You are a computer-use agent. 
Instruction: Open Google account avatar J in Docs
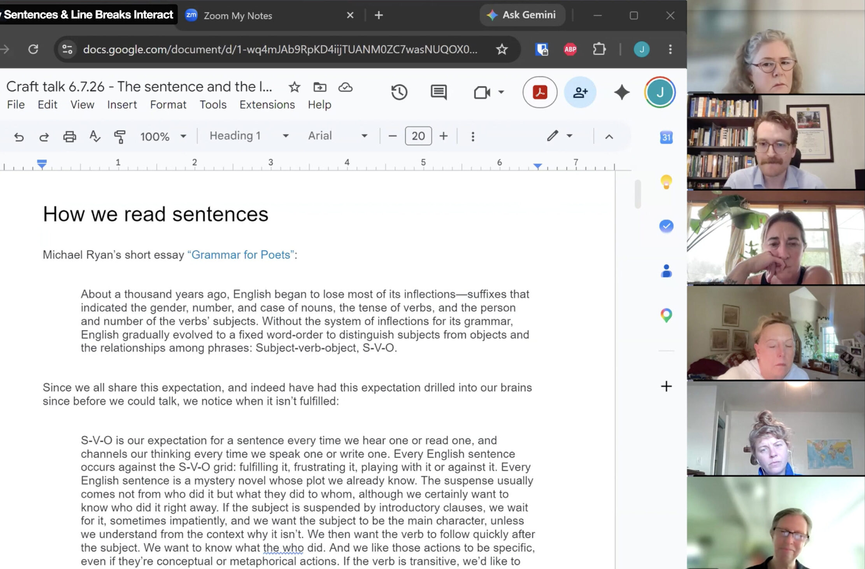pos(660,92)
